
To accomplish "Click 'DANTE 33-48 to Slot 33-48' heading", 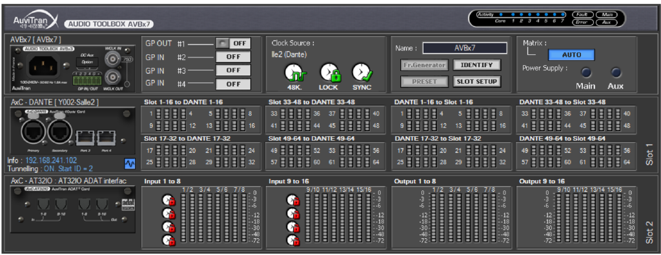I will pyautogui.click(x=562, y=102).
